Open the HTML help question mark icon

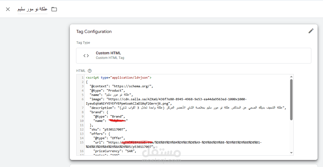tap(90, 71)
